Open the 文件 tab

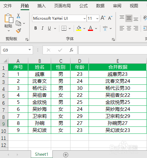coord(8,6)
